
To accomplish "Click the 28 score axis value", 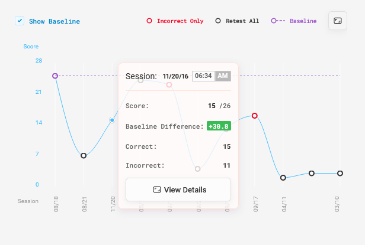I will coord(39,61).
